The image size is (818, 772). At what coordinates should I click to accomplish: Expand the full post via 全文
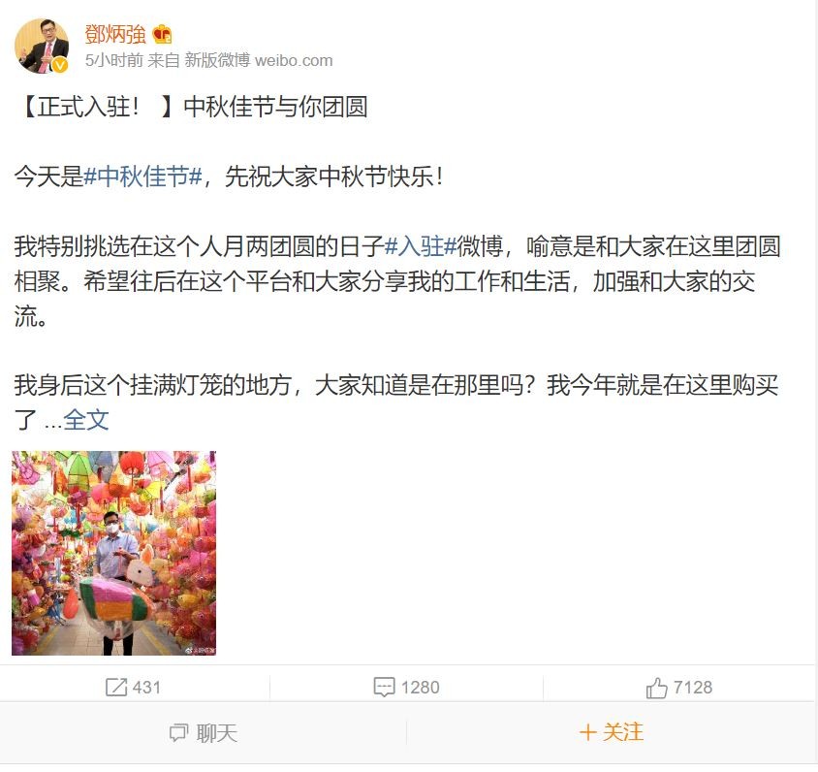pyautogui.click(x=86, y=420)
